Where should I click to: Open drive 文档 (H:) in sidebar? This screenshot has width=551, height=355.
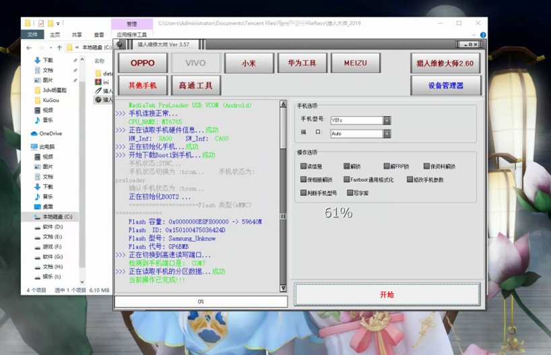click(x=49, y=267)
